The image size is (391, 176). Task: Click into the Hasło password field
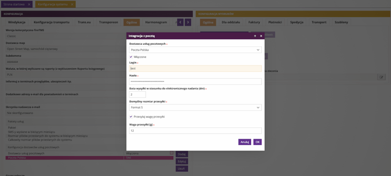195,82
